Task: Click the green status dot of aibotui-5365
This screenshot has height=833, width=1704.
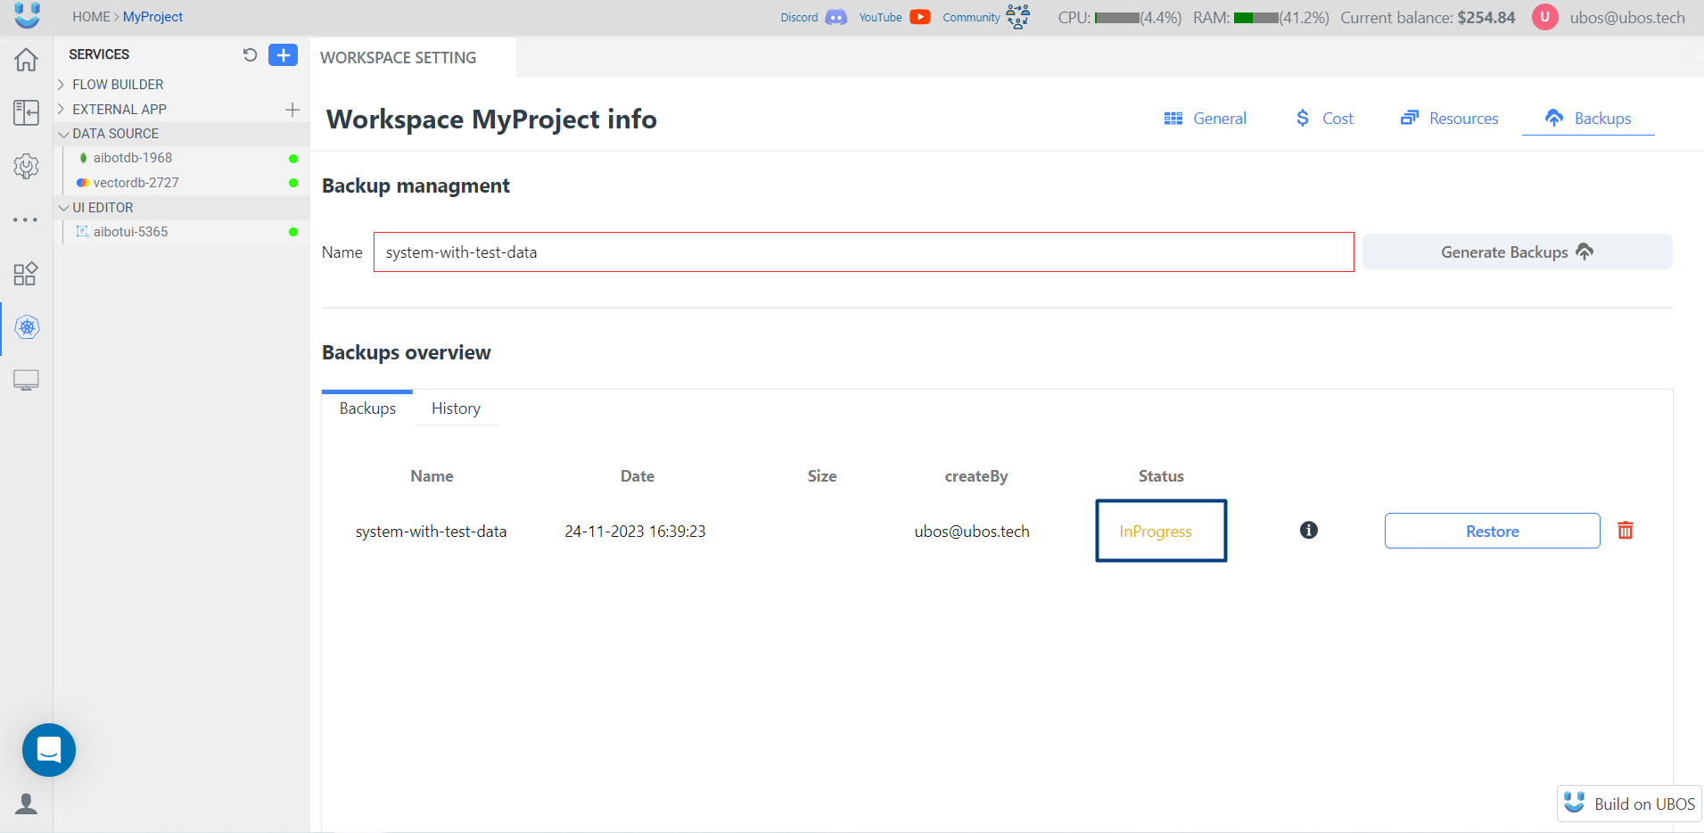Action: [293, 232]
